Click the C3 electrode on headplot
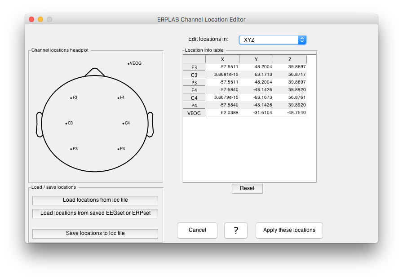The width and height of the screenshot is (403, 279). pyautogui.click(x=66, y=124)
